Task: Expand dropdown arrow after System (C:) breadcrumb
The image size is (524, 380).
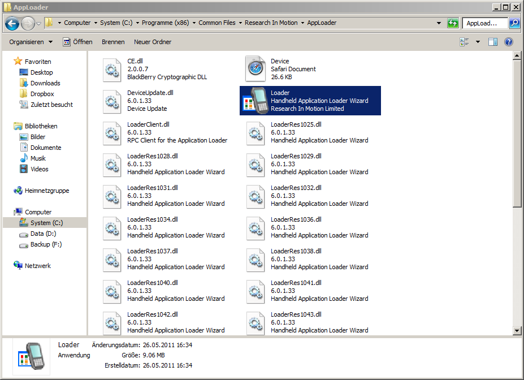Action: (x=137, y=23)
